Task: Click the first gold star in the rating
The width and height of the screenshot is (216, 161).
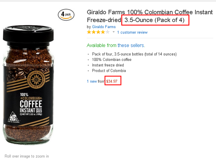Action: [x=89, y=32]
